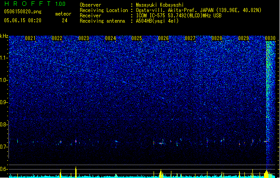Click the 0822 time marker

[x=57, y=38]
